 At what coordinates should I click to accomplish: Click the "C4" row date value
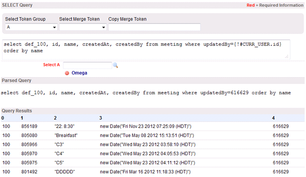[x=148, y=154]
